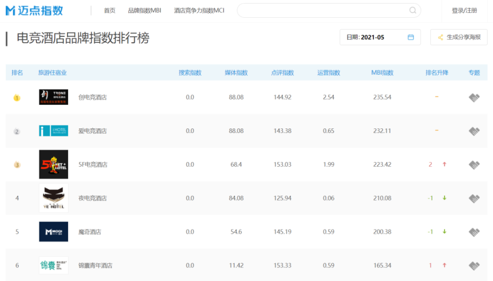This screenshot has width=493, height=281.
Task: Click MBI value 223.42
Action: click(x=383, y=164)
